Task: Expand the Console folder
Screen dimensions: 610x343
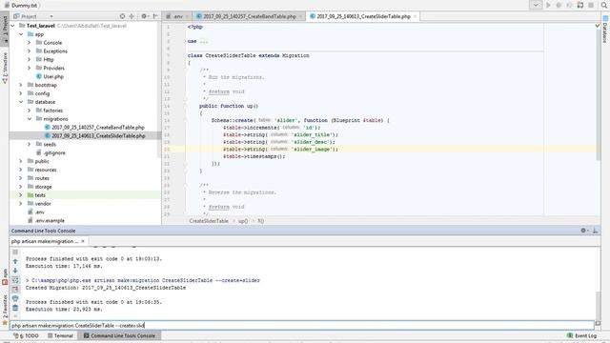Action: pyautogui.click(x=30, y=42)
